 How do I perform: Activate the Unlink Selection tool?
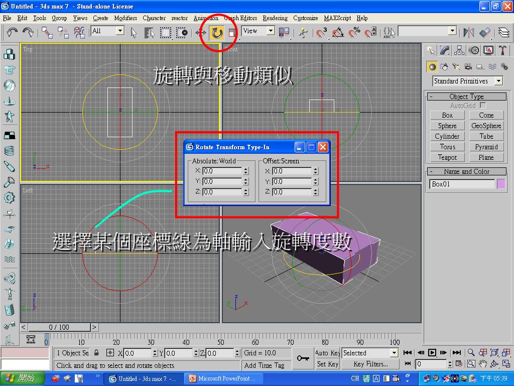click(63, 33)
